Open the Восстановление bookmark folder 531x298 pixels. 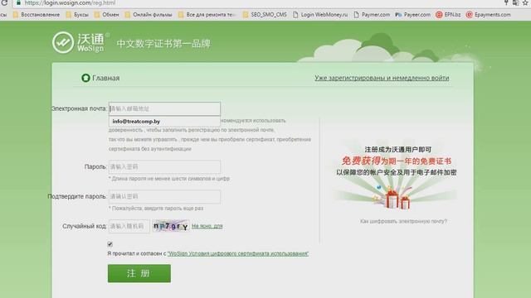[x=36, y=15]
